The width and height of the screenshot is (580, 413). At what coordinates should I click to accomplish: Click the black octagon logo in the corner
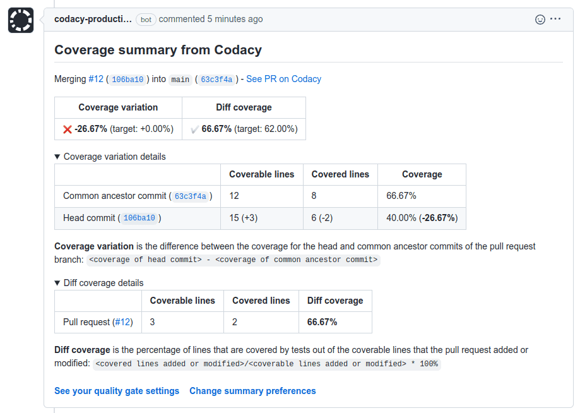(20, 20)
